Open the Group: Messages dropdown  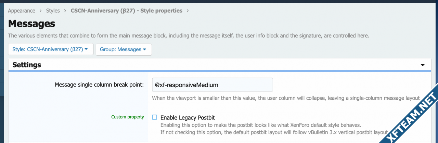click(x=124, y=49)
